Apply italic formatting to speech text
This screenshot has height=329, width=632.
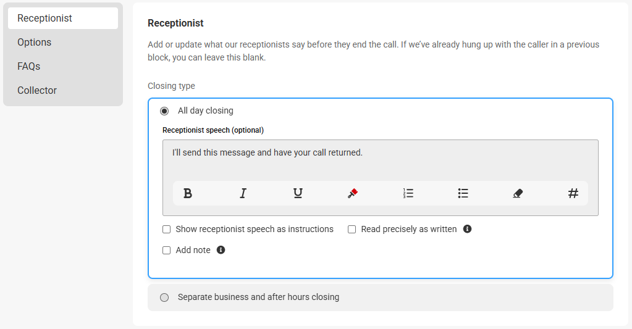click(243, 193)
